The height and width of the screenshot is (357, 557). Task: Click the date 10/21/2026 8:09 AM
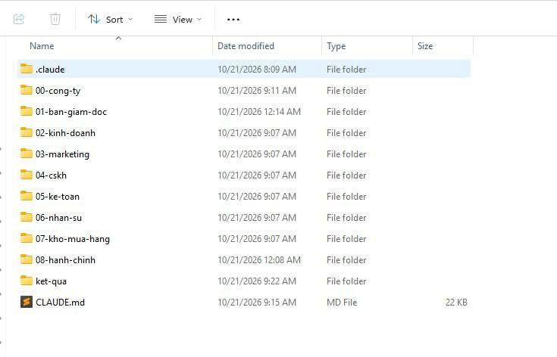point(257,70)
